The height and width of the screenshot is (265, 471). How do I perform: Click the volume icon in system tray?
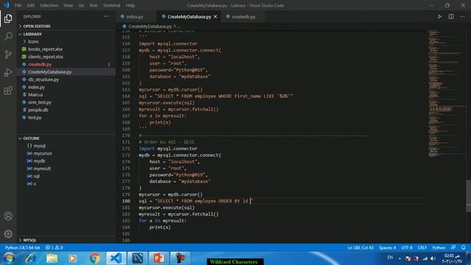(x=433, y=258)
